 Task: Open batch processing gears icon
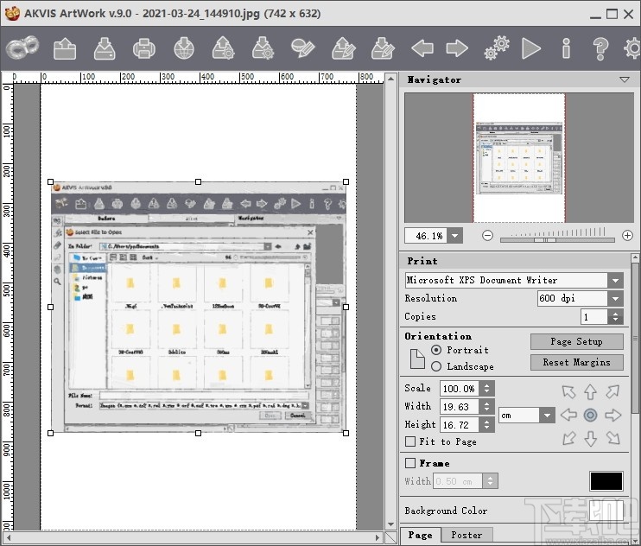497,48
